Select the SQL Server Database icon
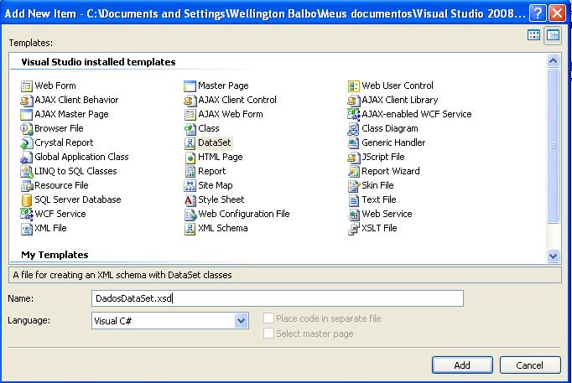The height and width of the screenshot is (383, 572). point(27,199)
